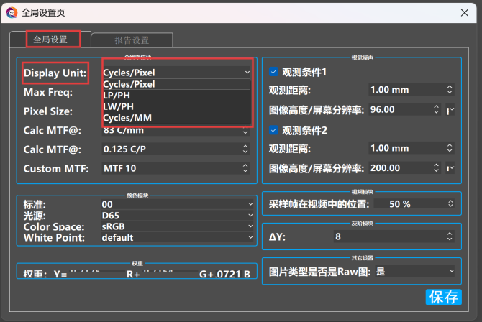
Task: Switch to the 报告设置 tab
Action: point(132,40)
